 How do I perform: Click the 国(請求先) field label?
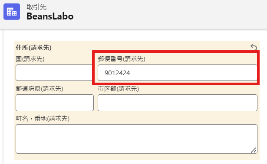(30, 59)
